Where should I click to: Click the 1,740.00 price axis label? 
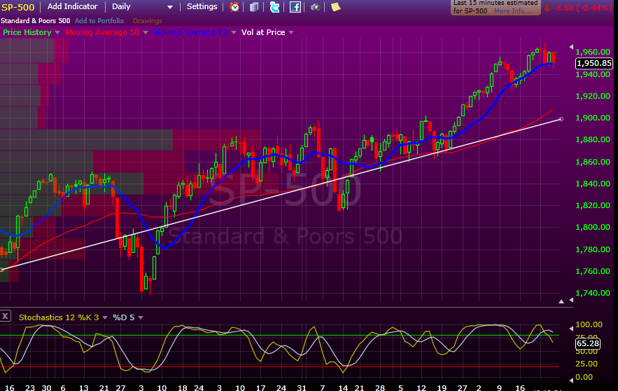593,293
